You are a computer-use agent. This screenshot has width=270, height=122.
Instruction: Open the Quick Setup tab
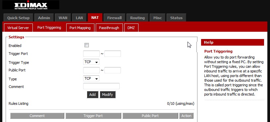pyautogui.click(x=18, y=18)
